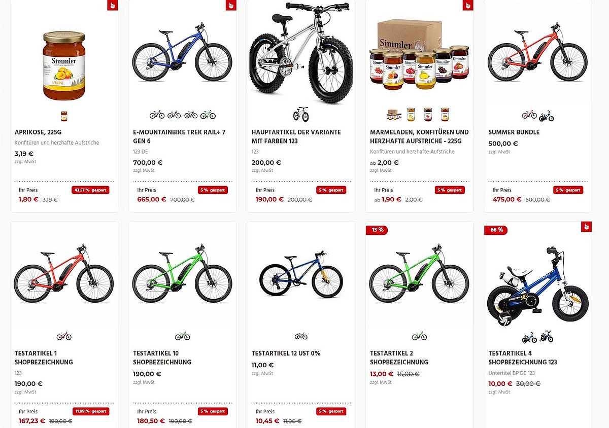Click the Simmler jam box product image

tap(419, 55)
